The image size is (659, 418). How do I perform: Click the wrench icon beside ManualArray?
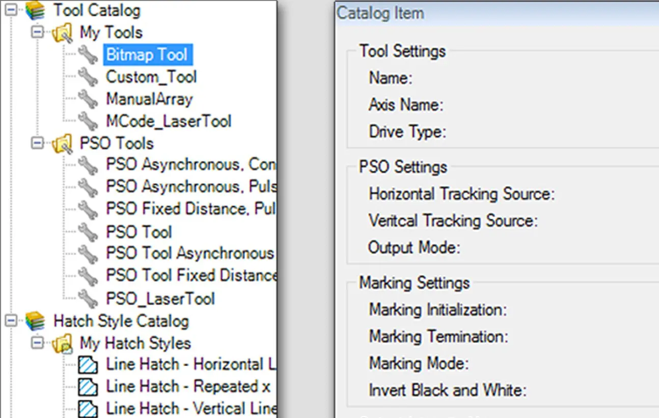pyautogui.click(x=88, y=99)
